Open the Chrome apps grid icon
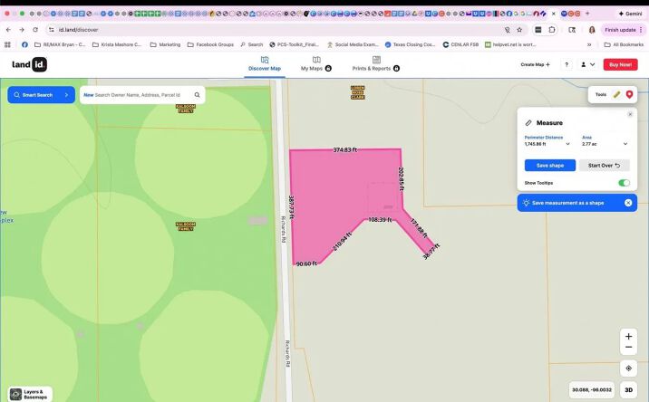Screen dimensions: 649x402 [7, 44]
